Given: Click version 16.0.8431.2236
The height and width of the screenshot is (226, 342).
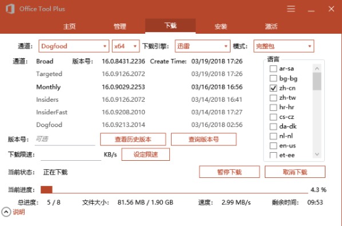Looking at the screenshot, I should click(124, 61).
